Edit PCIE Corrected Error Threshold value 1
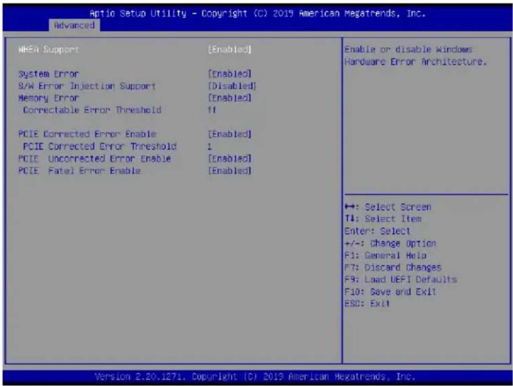Screen dimensions: 513x386 210,146
